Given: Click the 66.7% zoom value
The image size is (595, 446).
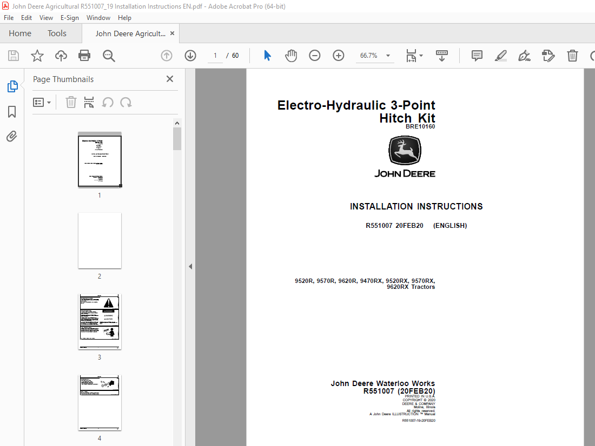Looking at the screenshot, I should coord(368,56).
